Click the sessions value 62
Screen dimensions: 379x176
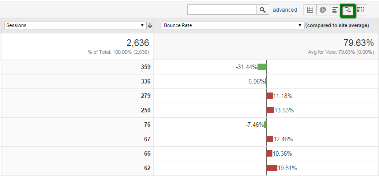[147, 168]
